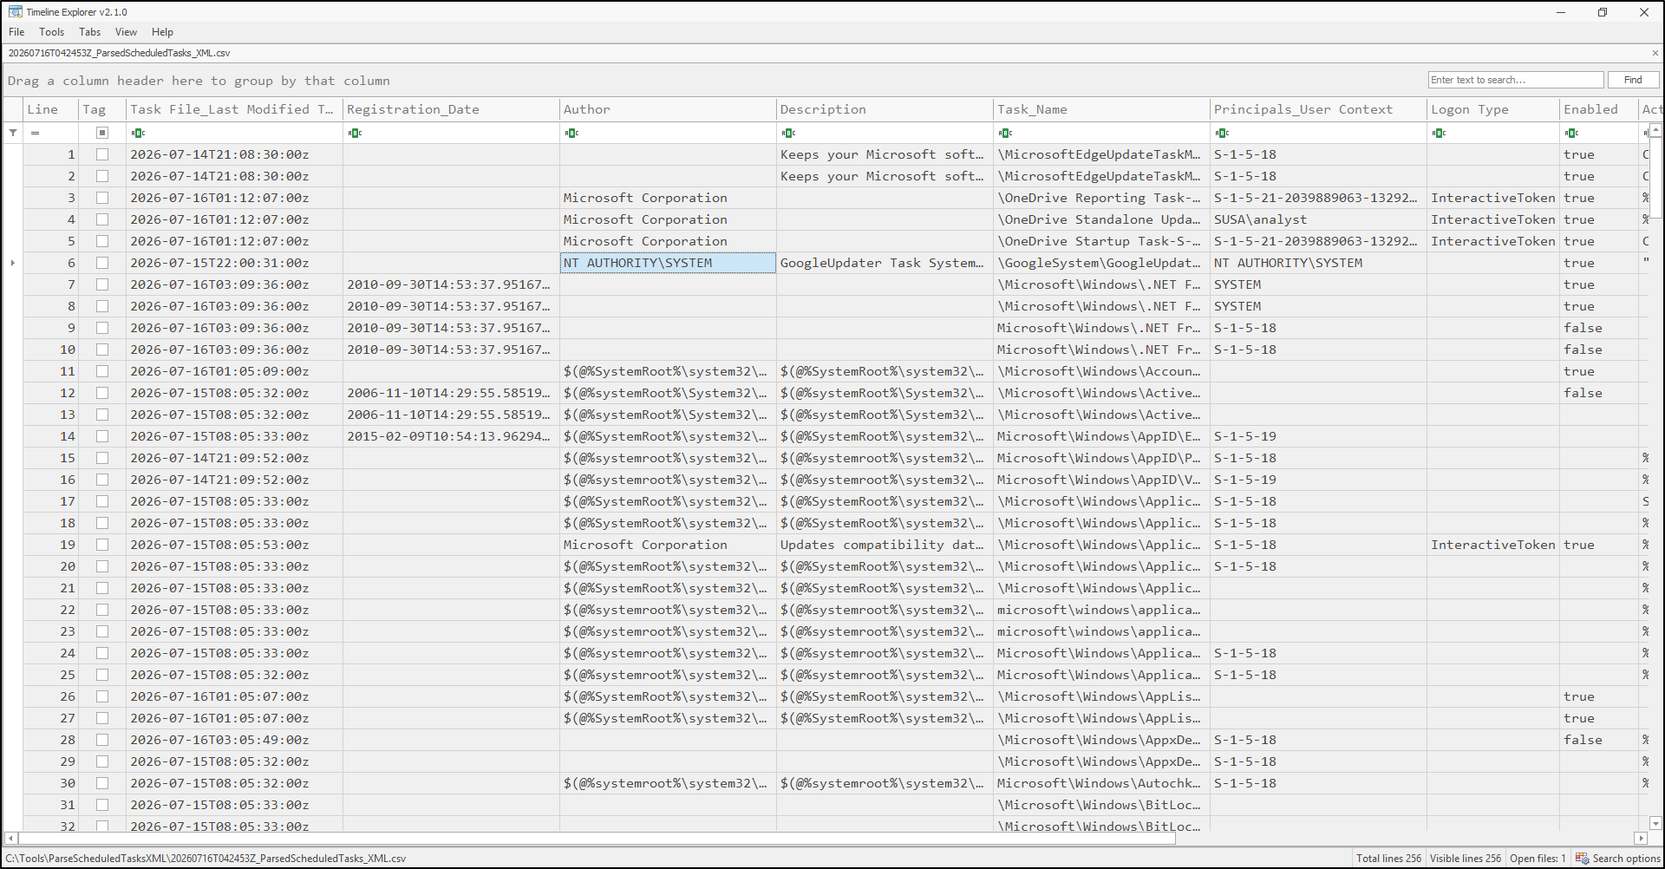The image size is (1665, 869).
Task: Sort by the Tag column header
Action: [102, 109]
